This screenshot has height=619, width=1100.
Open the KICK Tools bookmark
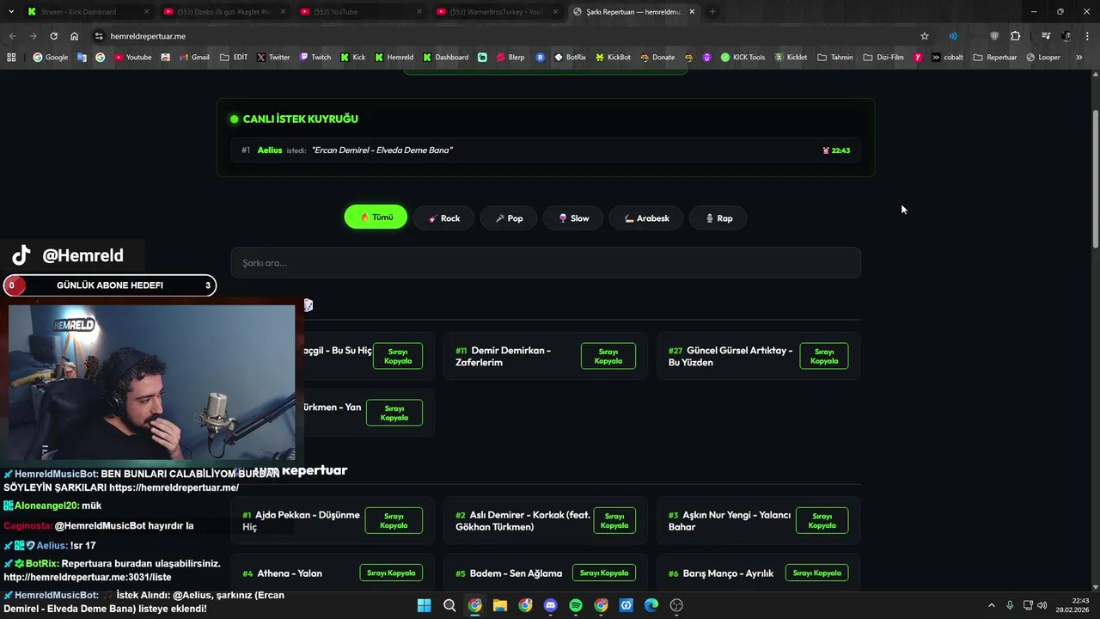[x=742, y=58]
